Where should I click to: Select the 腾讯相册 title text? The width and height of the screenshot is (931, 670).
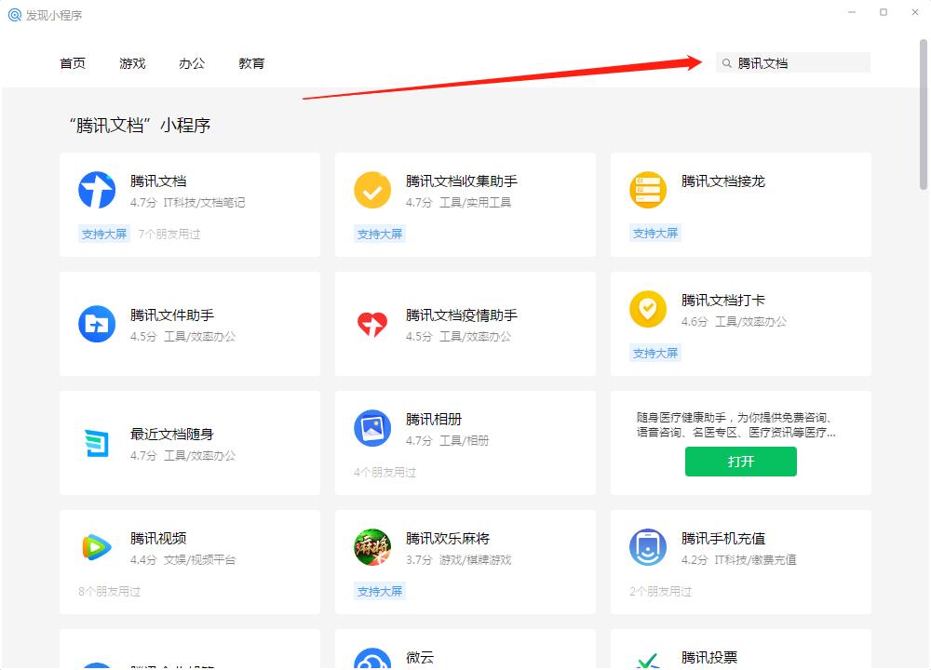[x=434, y=419]
